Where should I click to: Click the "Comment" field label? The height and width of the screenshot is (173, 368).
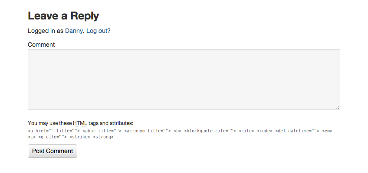(x=41, y=45)
